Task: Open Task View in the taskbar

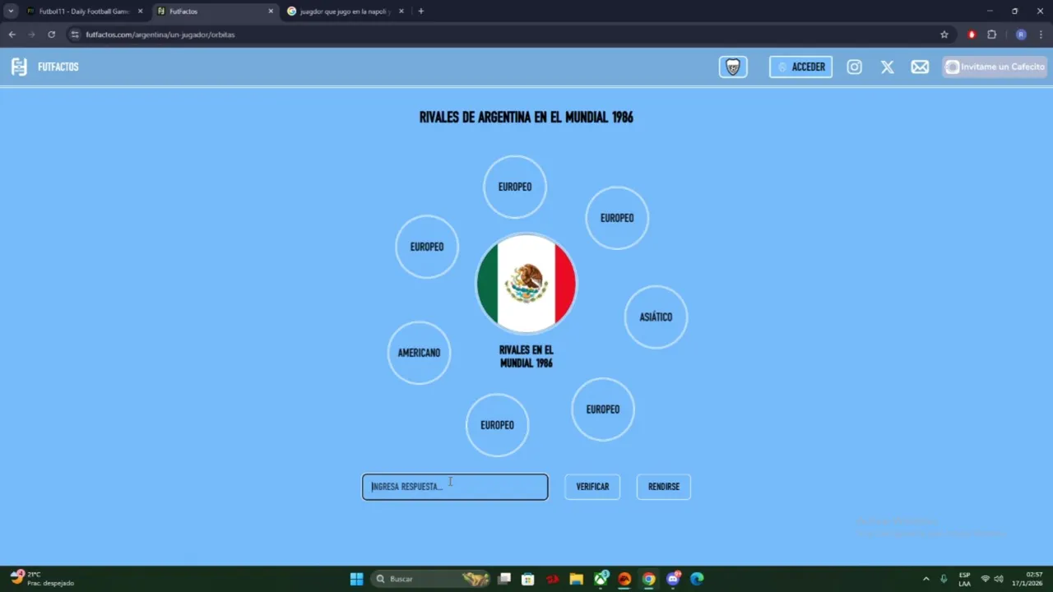Action: coord(504,579)
